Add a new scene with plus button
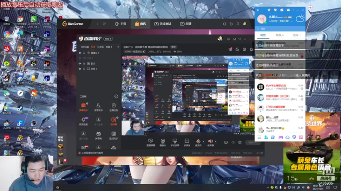The width and height of the screenshot is (341, 191). 118,47
